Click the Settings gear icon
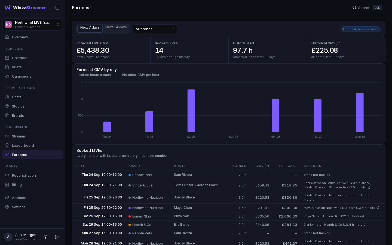Image resolution: width=392 pixels, height=245 pixels. click(7, 207)
